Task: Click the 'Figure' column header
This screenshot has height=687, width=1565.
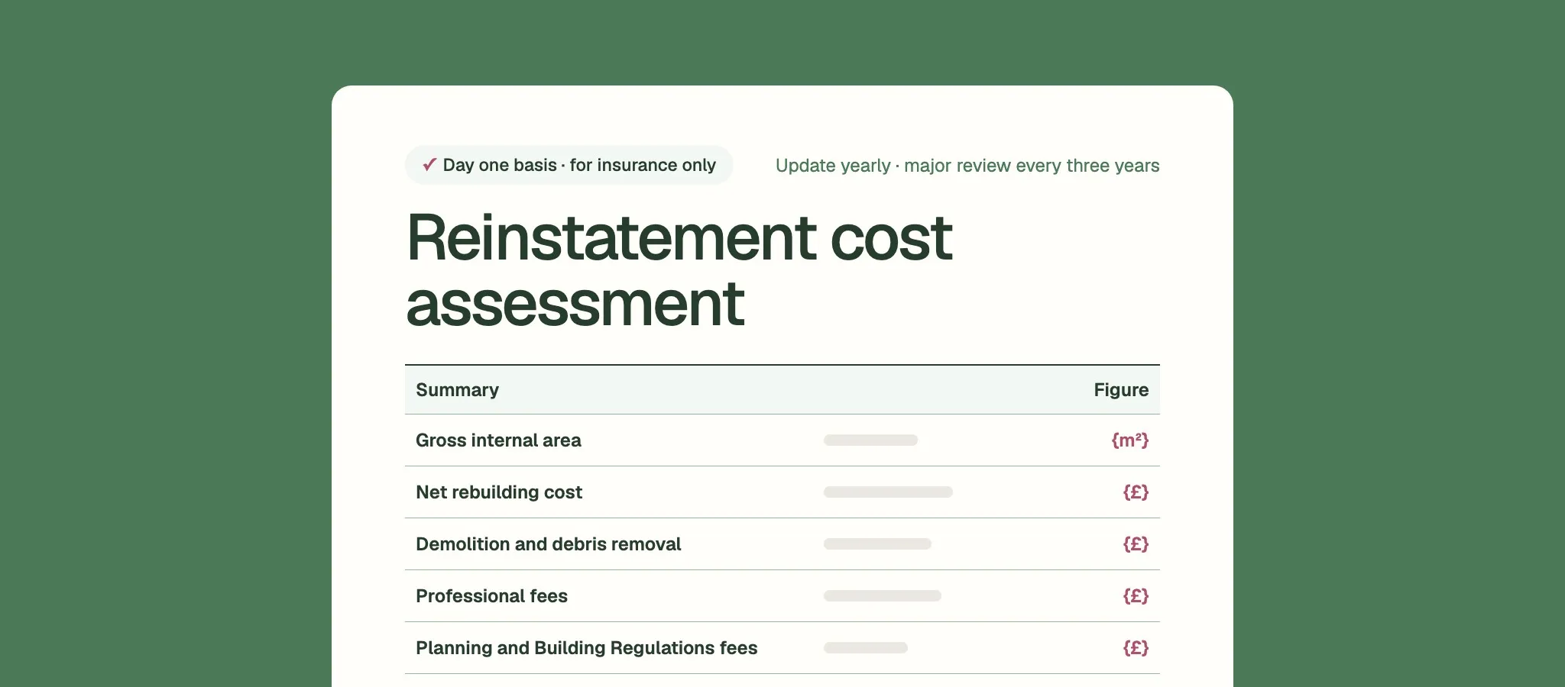Action: pos(1121,390)
